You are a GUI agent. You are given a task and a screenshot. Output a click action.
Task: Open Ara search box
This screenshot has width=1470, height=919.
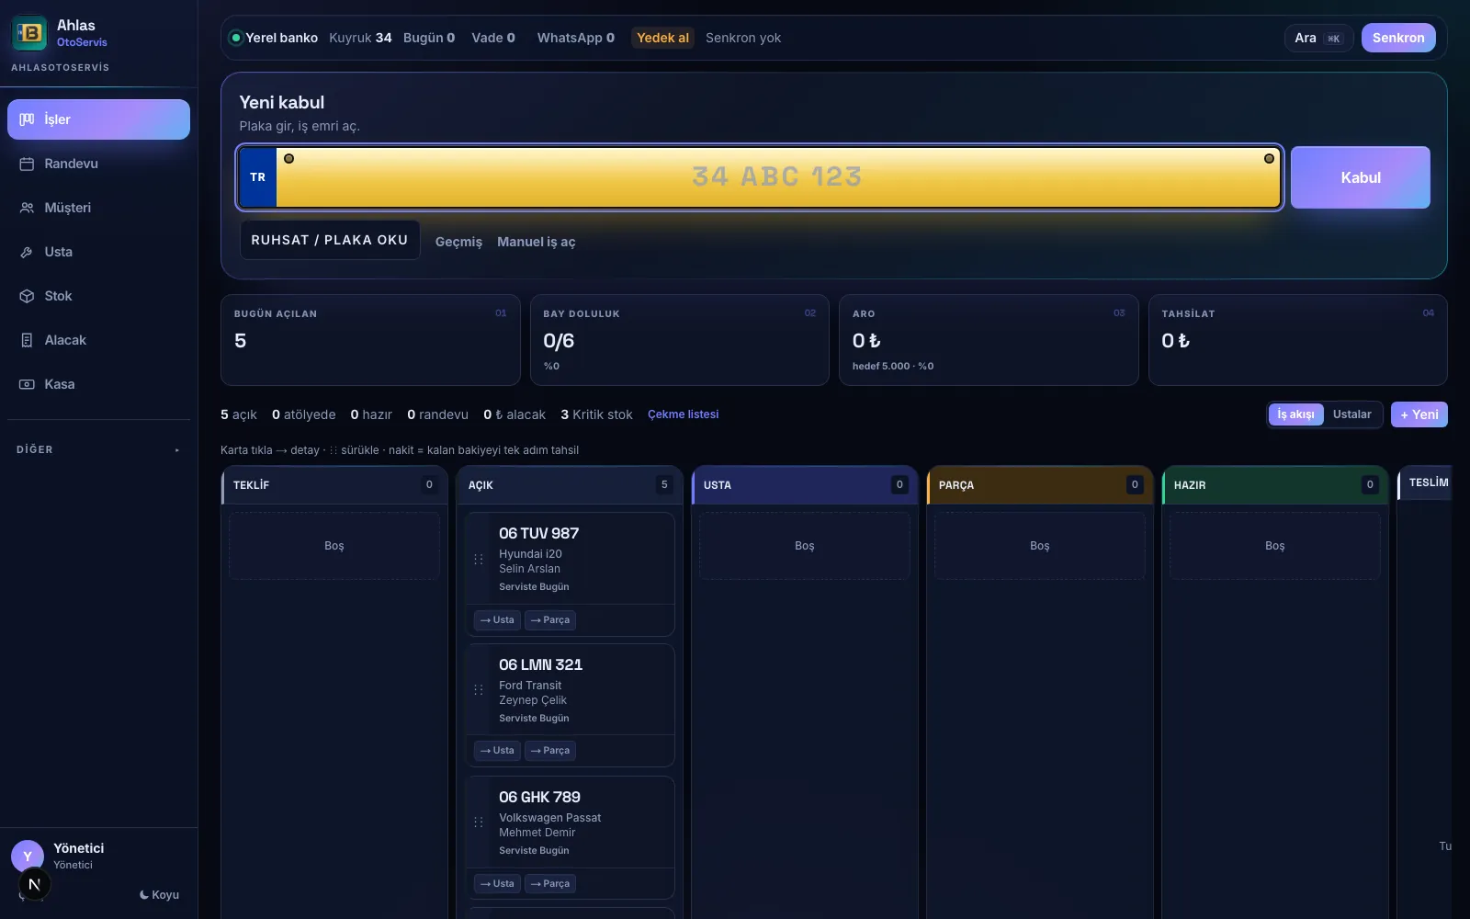(1318, 38)
